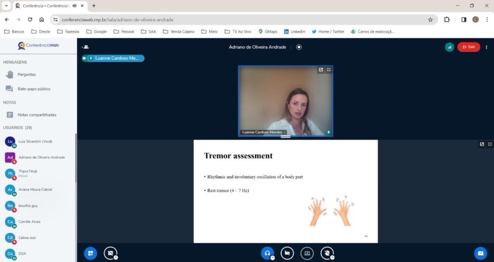The width and height of the screenshot is (494, 262).
Task: Click the headphones audio button
Action: click(x=267, y=253)
